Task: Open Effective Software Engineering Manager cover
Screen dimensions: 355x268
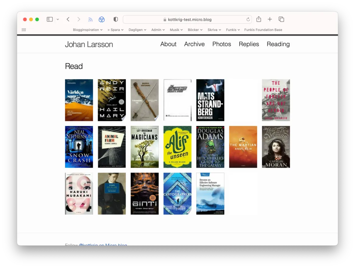Action: point(210,194)
